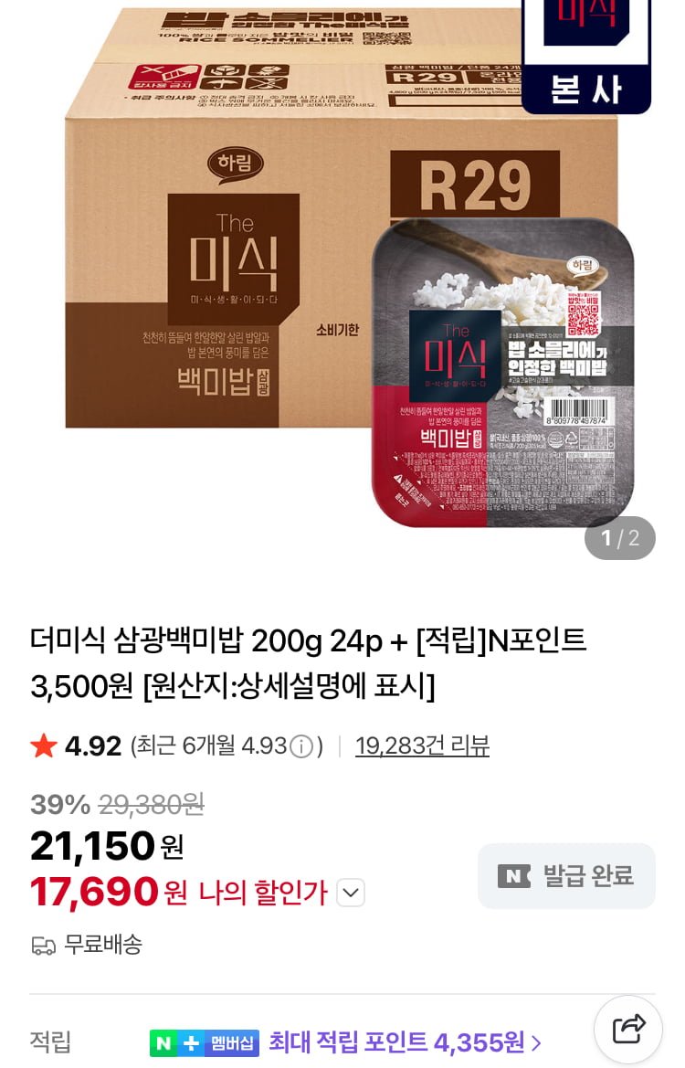Viewport: 685px width, 1068px height.
Task: Select the rice tray product image
Action: 502,373
